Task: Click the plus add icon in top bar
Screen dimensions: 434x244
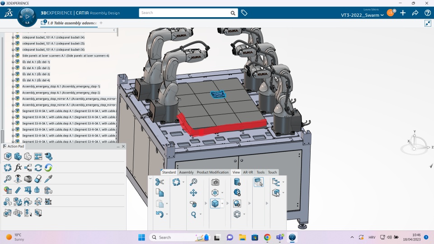Action: 403,13
